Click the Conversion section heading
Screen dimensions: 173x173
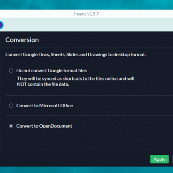[x=22, y=40]
